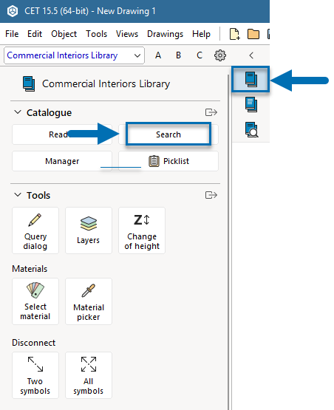Click the Disconnect All symbols tool
334x410 pixels.
[x=89, y=375]
